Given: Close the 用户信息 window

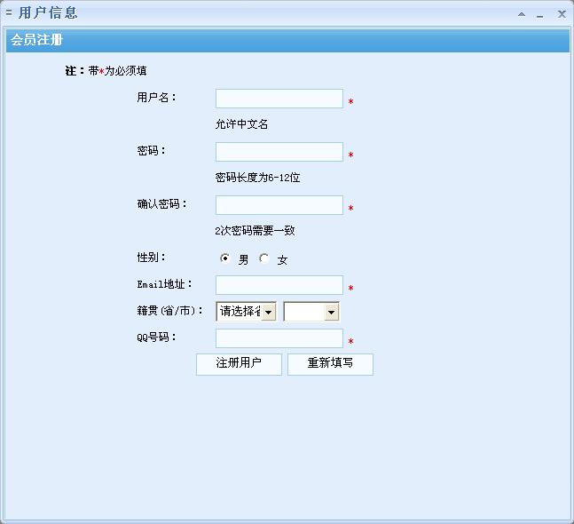Looking at the screenshot, I should pos(562,14).
